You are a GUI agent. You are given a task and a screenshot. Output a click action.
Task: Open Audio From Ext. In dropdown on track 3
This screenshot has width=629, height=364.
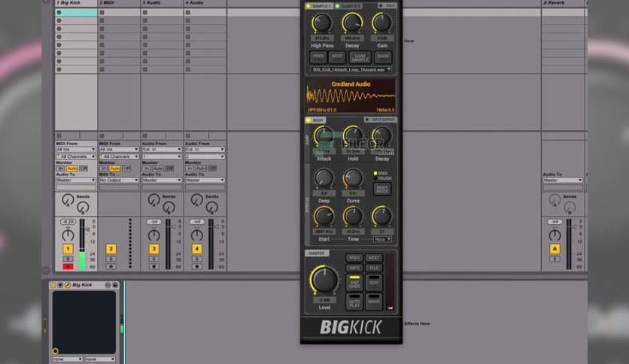[x=162, y=150]
